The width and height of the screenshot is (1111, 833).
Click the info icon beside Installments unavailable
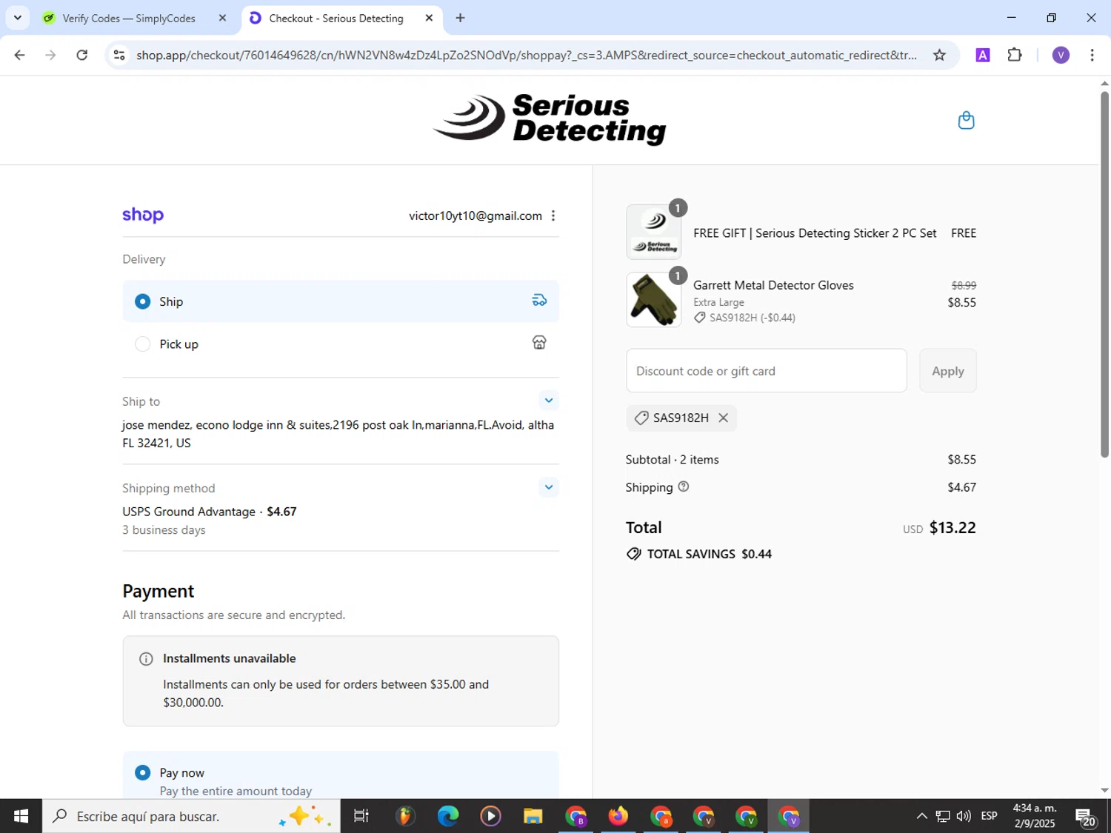(146, 659)
